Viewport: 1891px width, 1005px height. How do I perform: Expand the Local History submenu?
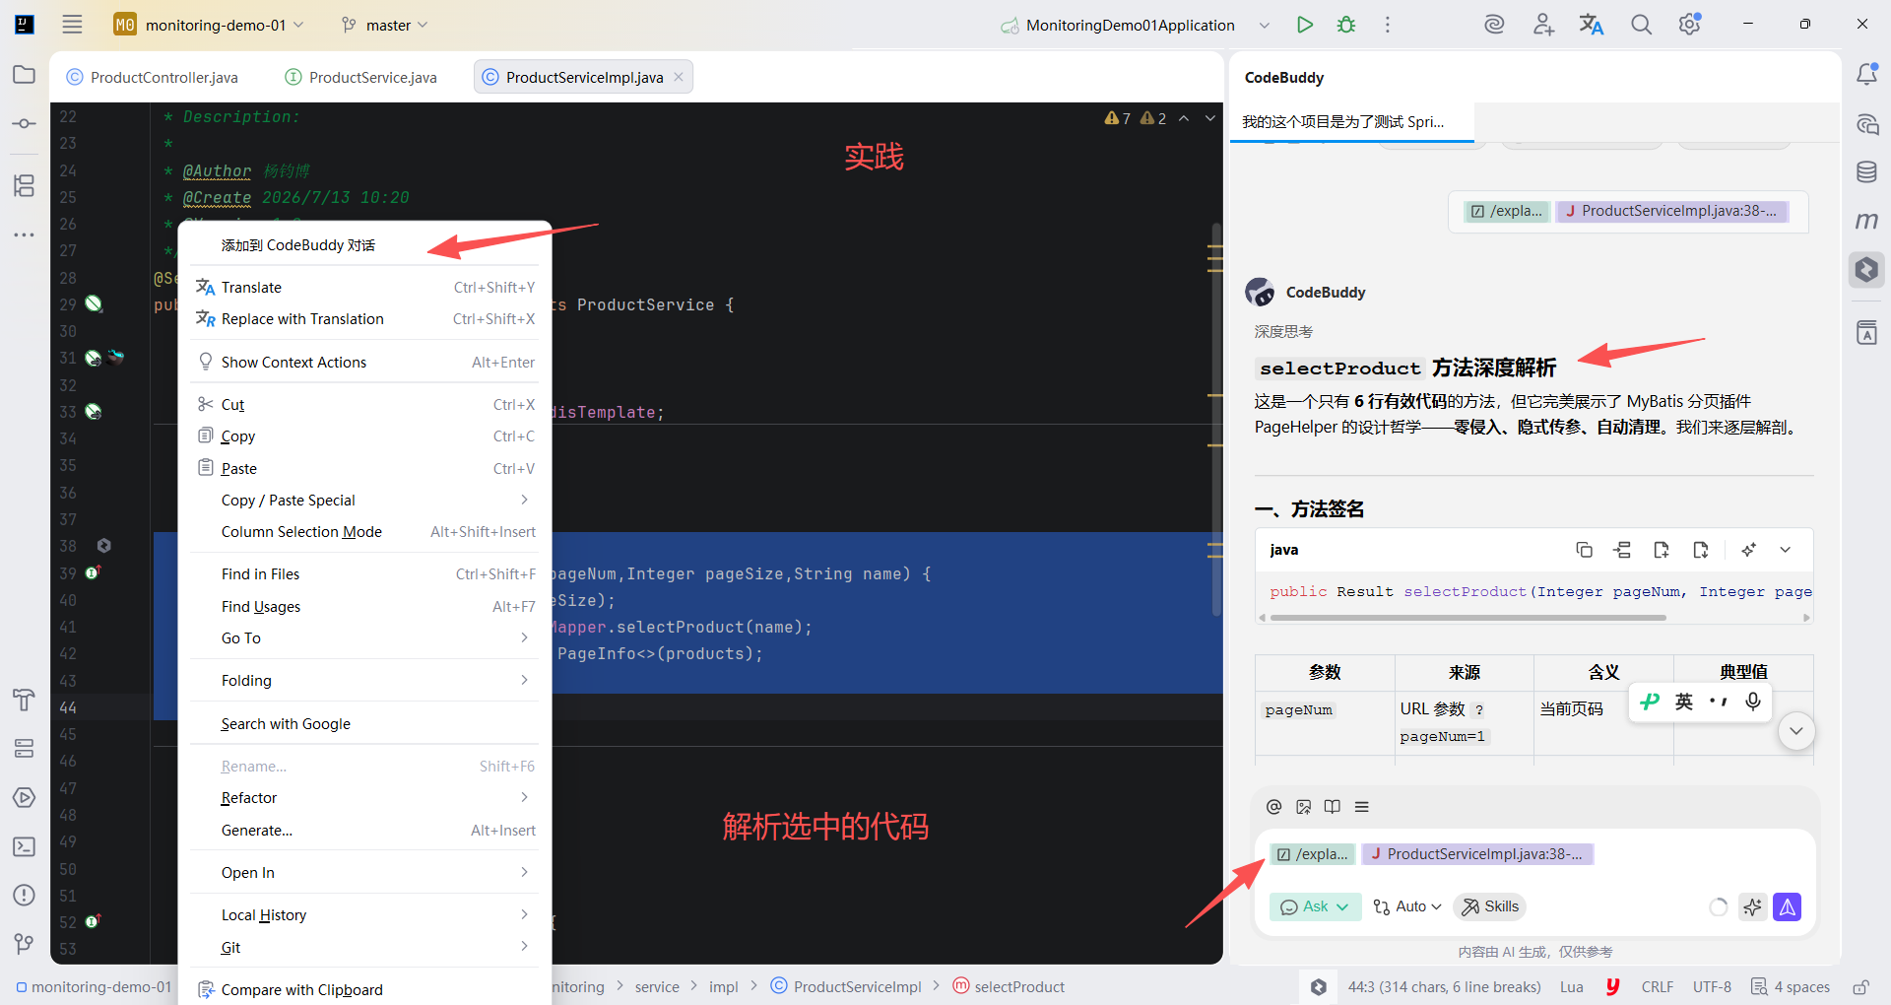(364, 915)
